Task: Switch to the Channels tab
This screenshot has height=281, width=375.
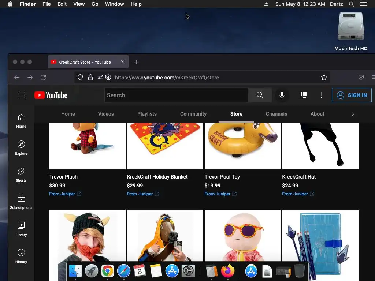Action: coord(276,114)
